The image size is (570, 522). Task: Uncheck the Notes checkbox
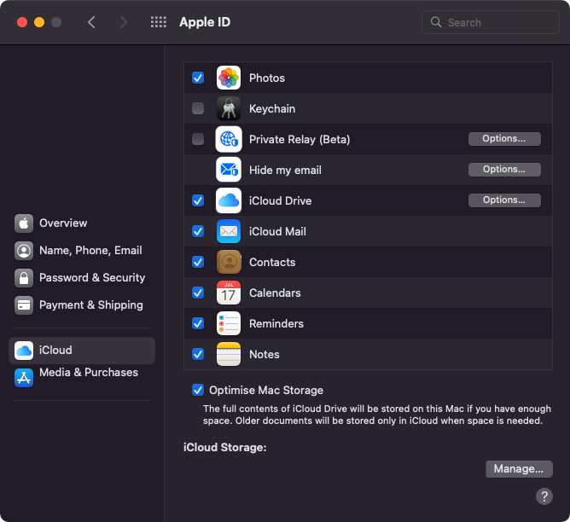click(198, 354)
